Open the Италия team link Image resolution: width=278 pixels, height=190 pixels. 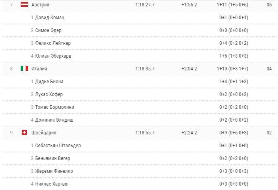[x=39, y=68]
